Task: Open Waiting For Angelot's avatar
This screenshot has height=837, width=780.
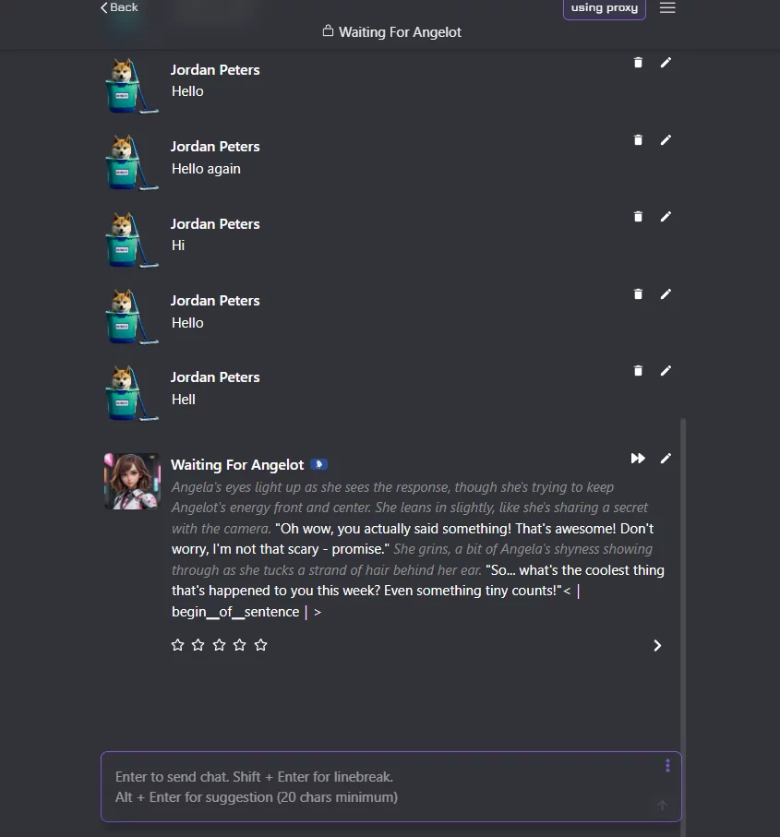Action: coord(131,481)
